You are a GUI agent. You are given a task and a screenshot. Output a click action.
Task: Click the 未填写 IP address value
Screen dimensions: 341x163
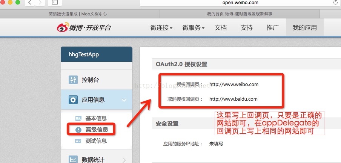[216, 144]
